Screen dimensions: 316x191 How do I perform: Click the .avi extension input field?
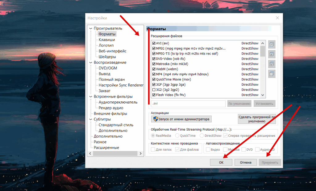coord(188,104)
